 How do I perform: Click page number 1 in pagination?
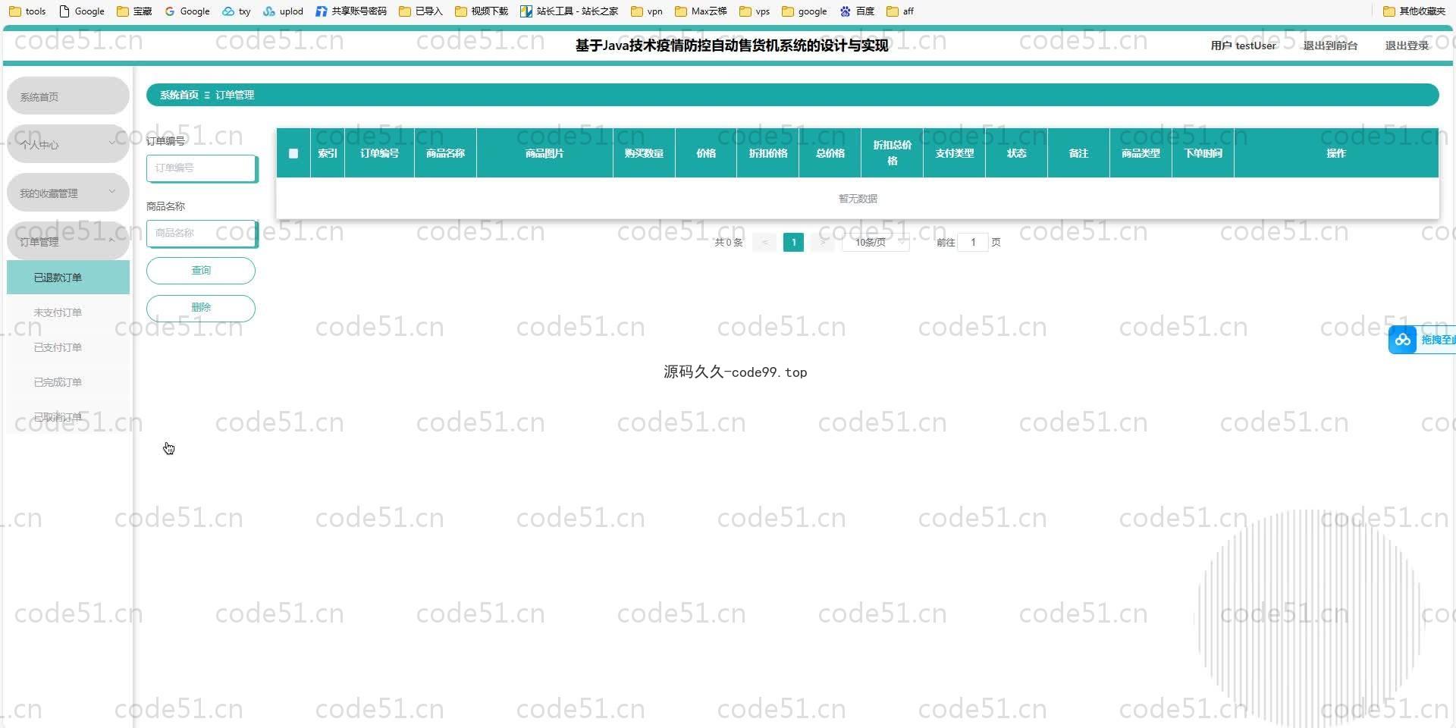[793, 242]
